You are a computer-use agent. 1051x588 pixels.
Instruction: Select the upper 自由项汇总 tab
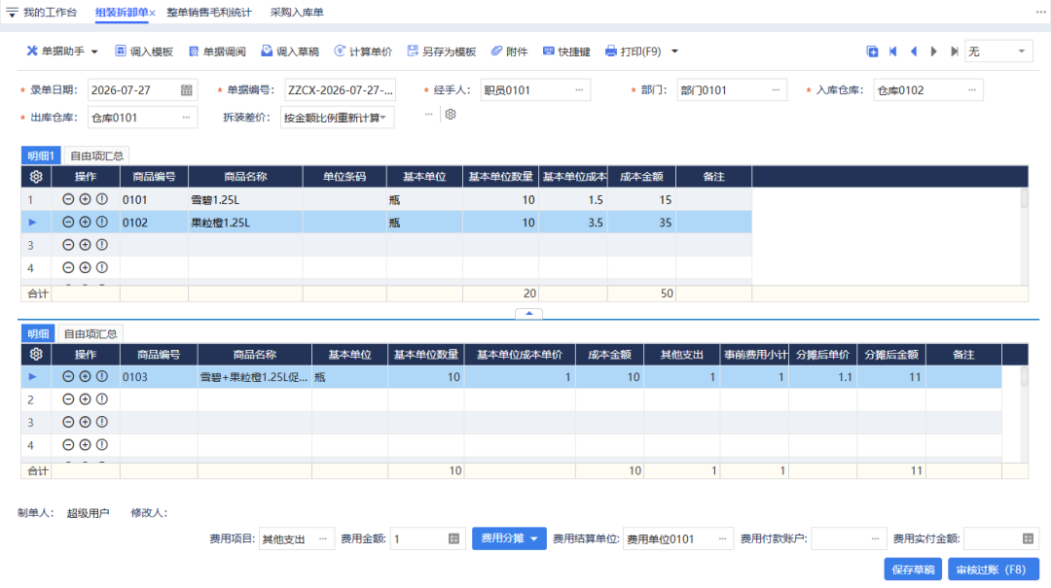(x=96, y=156)
